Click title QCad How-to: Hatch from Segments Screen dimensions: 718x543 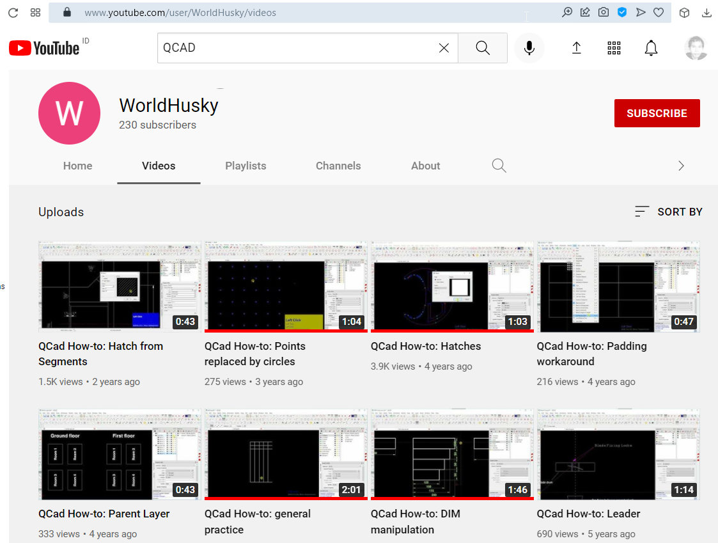101,354
